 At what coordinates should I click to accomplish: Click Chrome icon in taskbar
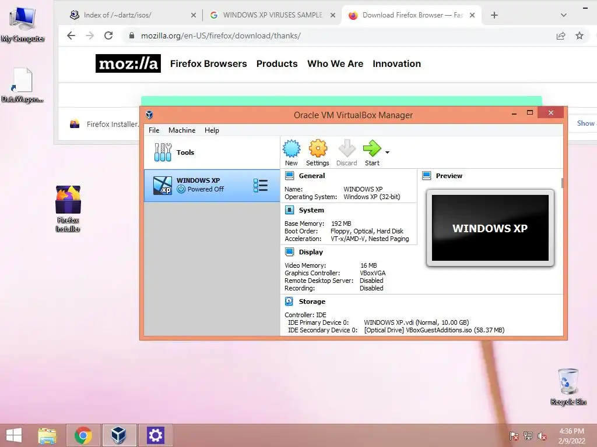pyautogui.click(x=83, y=435)
